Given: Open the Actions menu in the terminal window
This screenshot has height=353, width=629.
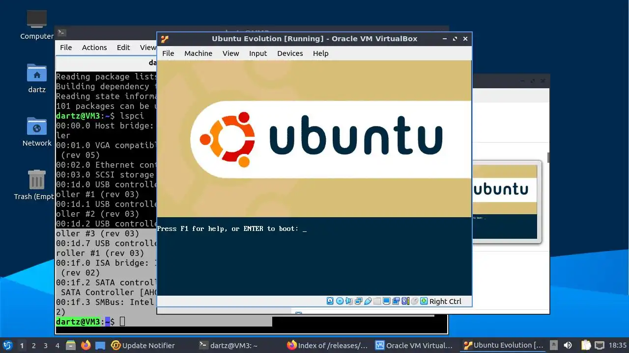Looking at the screenshot, I should click(94, 47).
